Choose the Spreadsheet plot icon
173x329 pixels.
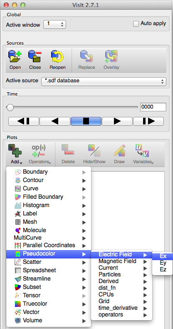pyautogui.click(x=18, y=271)
